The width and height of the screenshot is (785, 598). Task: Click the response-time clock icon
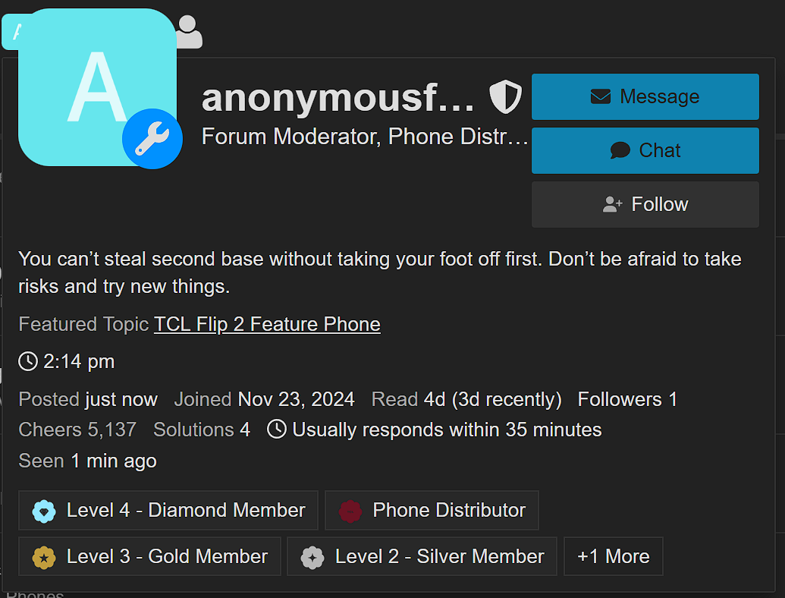277,430
